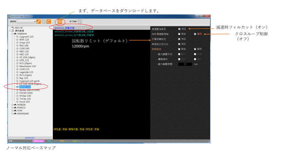Select BWSR125_原廠式樣 map entry
Image resolution: width=283 pixels, height=159 pixels.
click(x=65, y=28)
